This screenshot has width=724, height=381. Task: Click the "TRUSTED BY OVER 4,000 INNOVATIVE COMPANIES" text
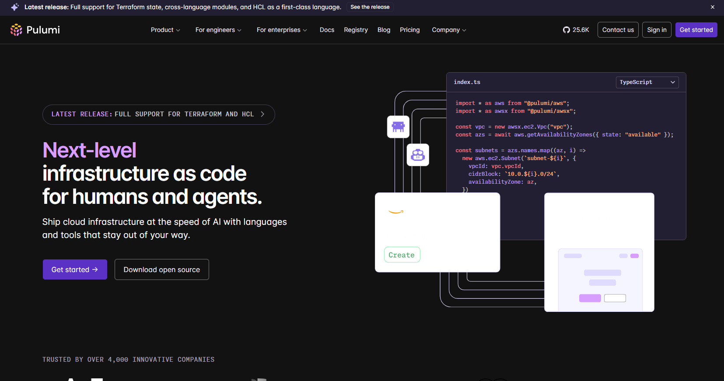[128, 360]
